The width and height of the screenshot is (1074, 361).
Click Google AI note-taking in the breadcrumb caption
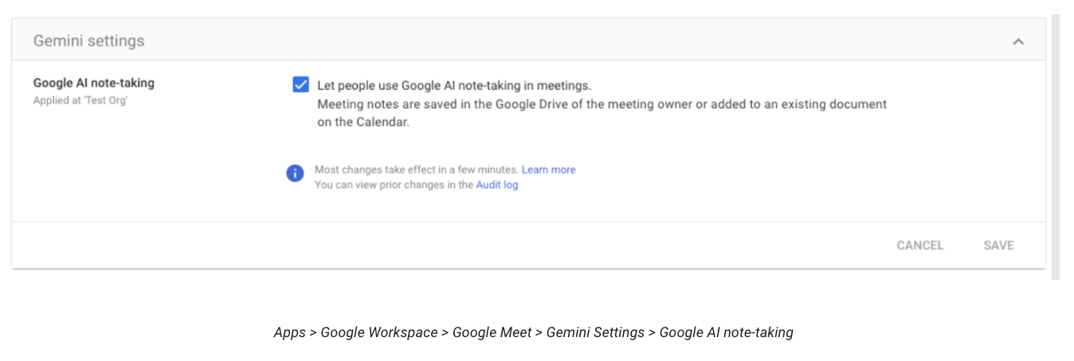[x=727, y=332]
